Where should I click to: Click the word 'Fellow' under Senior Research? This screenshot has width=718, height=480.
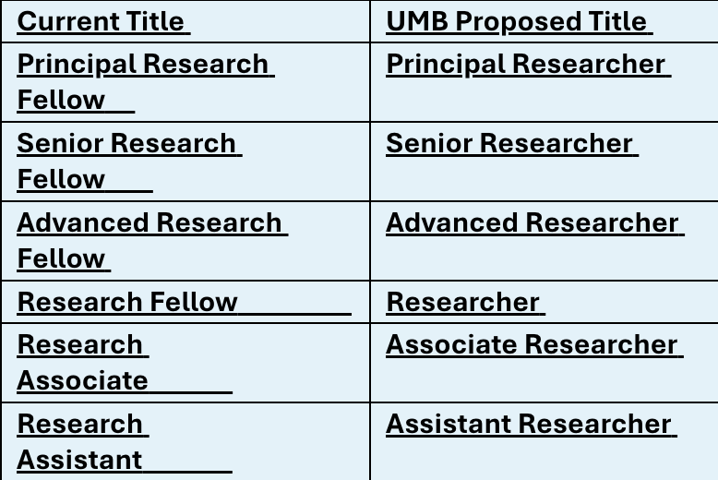point(61,179)
